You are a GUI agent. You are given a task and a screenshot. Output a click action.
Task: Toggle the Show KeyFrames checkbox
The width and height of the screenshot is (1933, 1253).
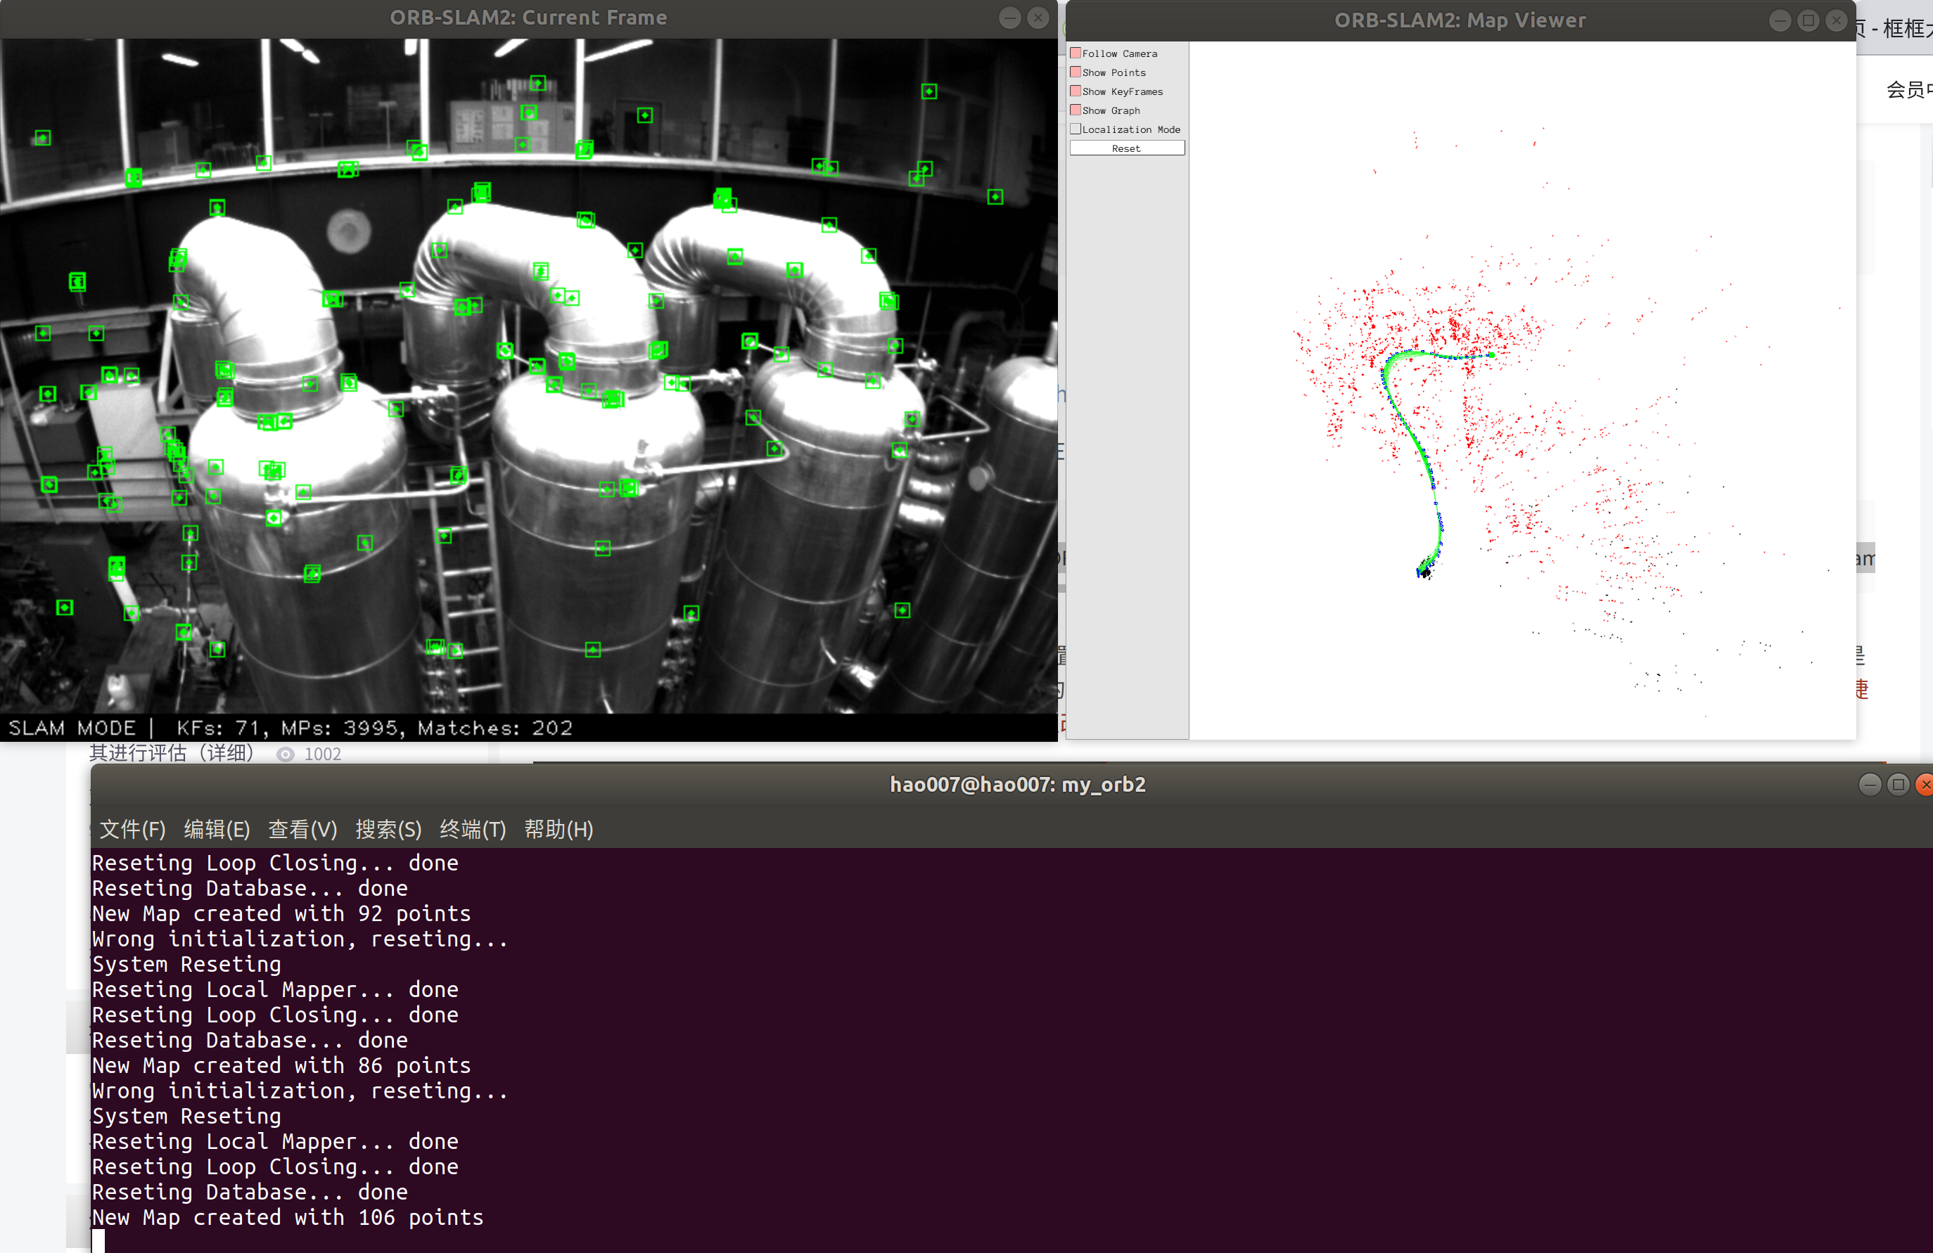(1076, 91)
